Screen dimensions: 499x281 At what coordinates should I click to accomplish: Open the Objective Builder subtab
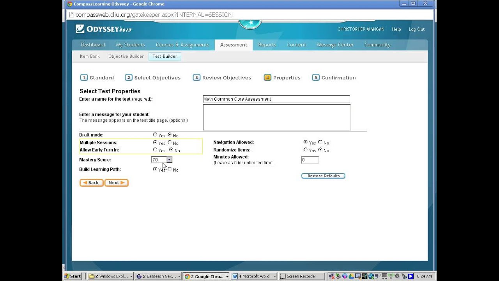[126, 56]
